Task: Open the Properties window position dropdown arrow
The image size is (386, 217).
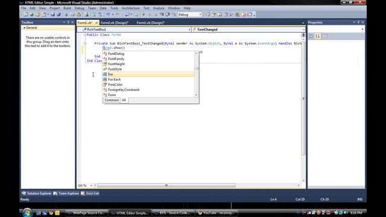Action: (354, 22)
